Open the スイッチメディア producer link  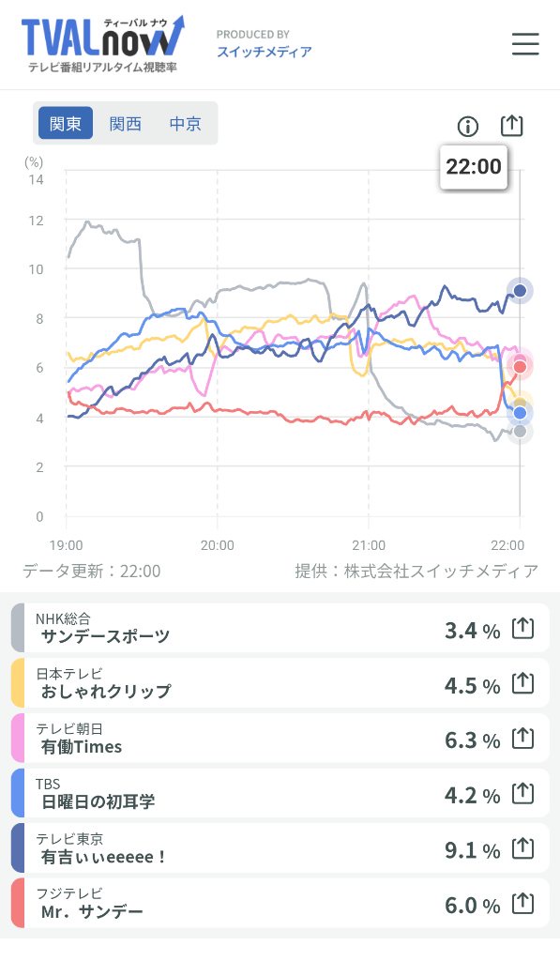265,52
